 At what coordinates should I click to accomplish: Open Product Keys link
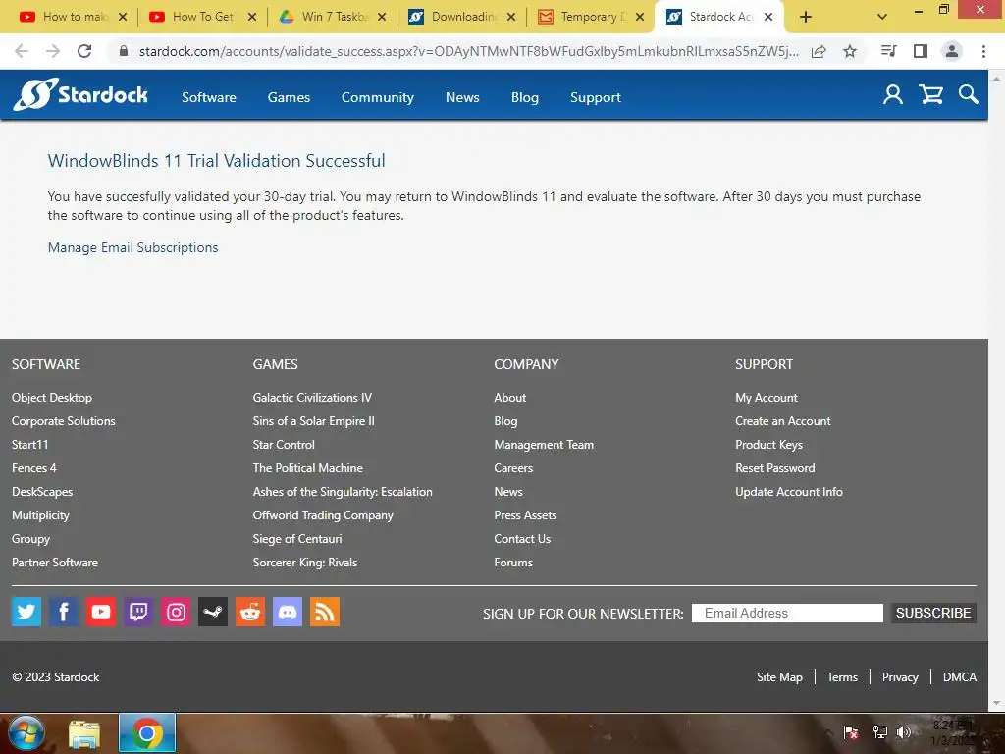click(x=769, y=445)
